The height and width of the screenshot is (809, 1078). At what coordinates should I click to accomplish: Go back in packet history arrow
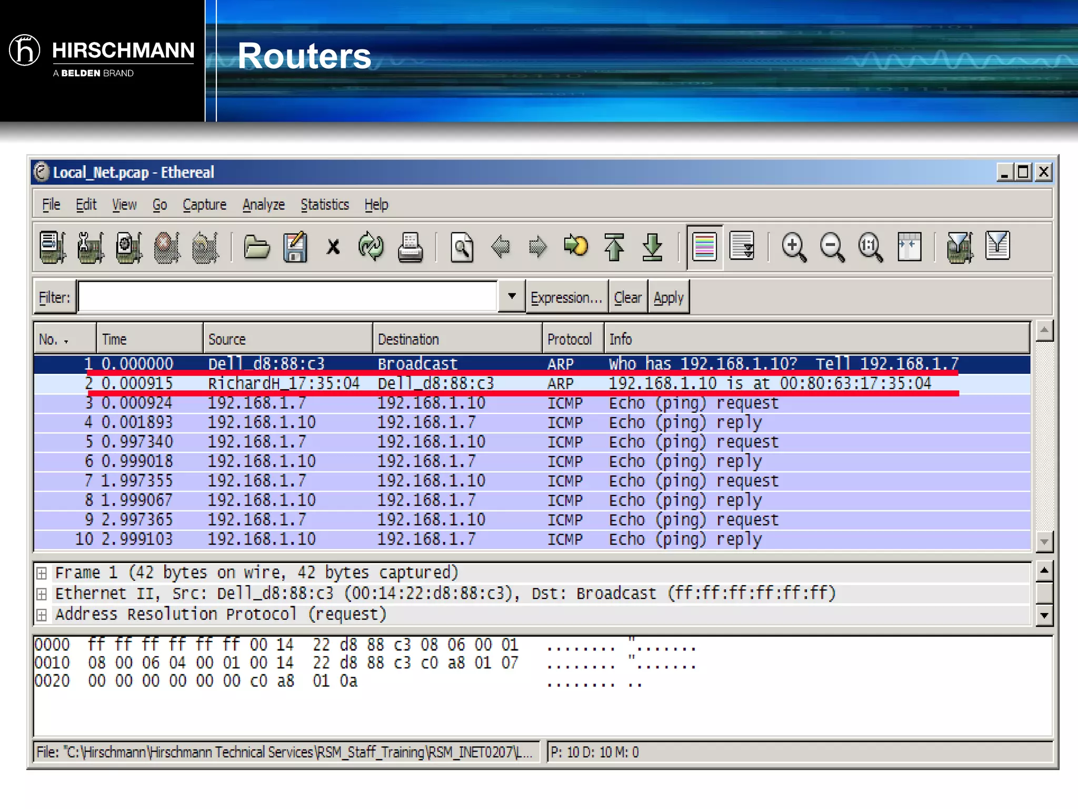click(500, 247)
